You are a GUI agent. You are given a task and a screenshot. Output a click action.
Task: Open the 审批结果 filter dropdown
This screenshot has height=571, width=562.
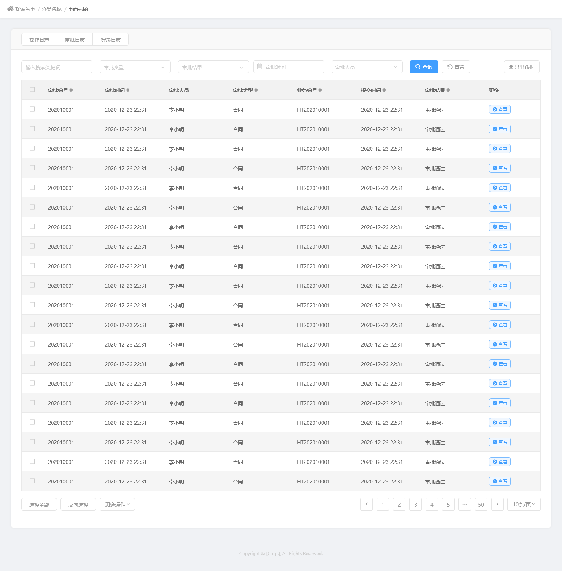[213, 67]
